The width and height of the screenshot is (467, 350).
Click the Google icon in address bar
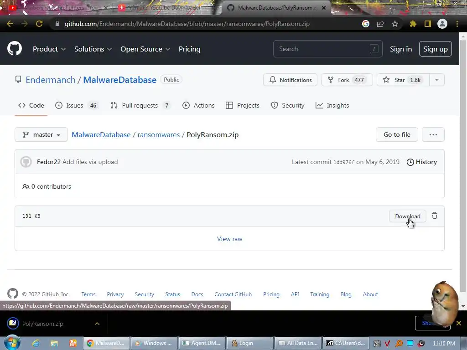(x=366, y=24)
